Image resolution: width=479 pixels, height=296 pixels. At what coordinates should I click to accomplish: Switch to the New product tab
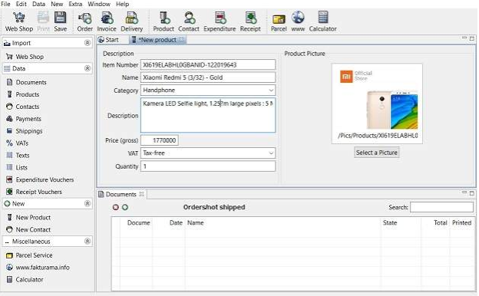tap(157, 40)
